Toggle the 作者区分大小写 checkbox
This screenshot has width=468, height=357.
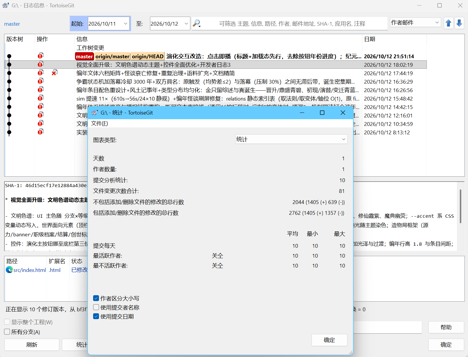pyautogui.click(x=96, y=298)
